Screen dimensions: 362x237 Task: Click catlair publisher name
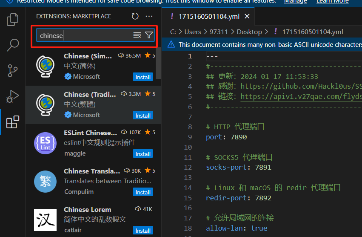(73, 230)
